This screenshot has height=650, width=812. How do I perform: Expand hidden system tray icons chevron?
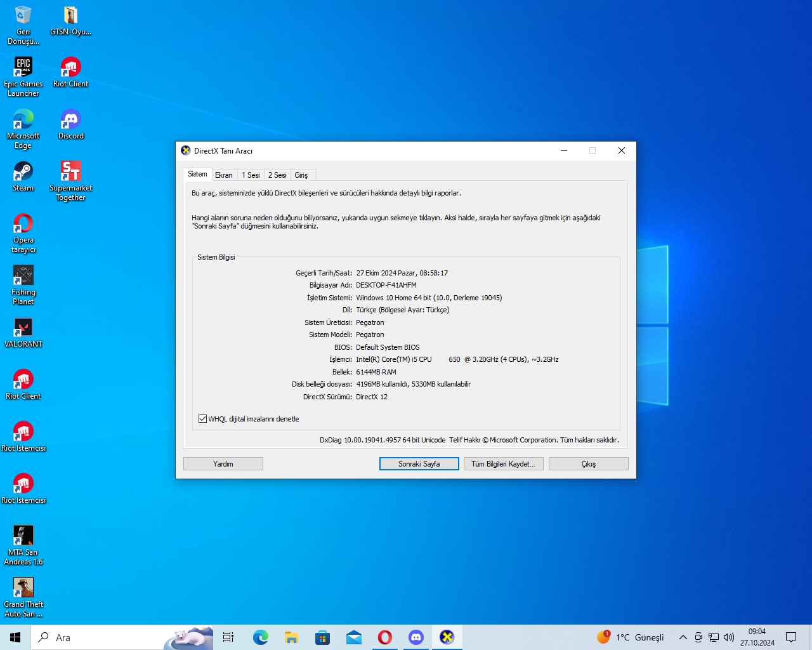683,637
